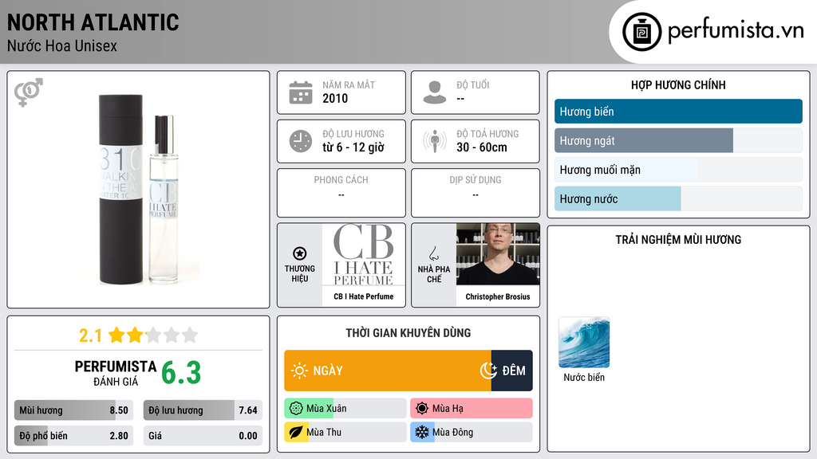Click the longevity value từ 6 - 12 giờ
Image resolution: width=817 pixels, height=459 pixels.
tap(353, 147)
